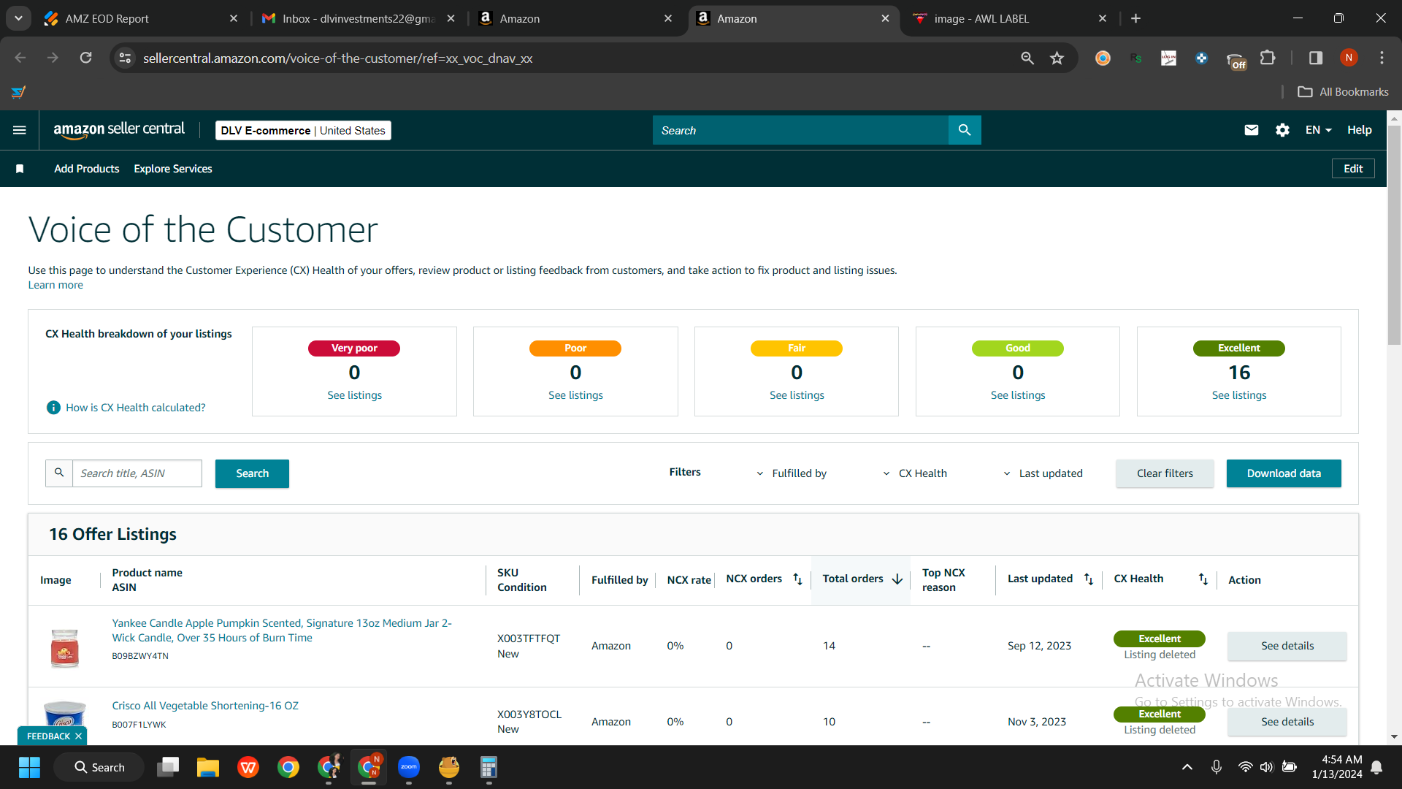
Task: Show hidden system tray icons chevron
Action: pos(1187,767)
